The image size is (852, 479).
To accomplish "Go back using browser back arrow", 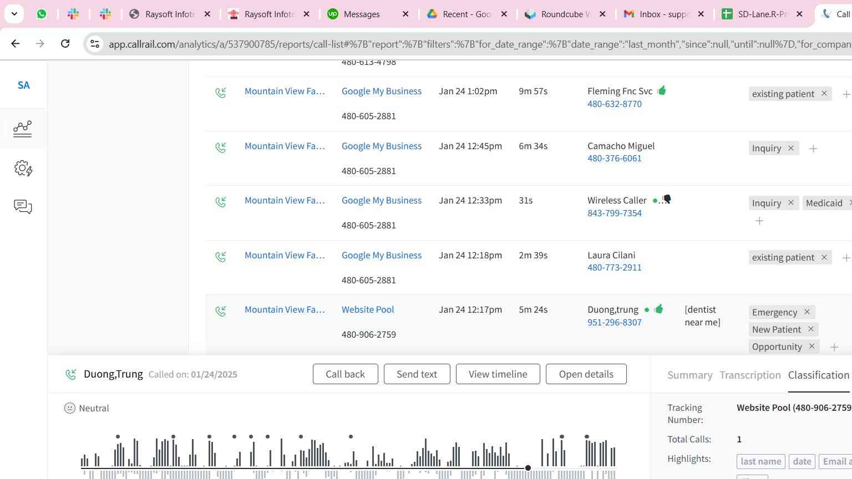I will coord(16,43).
